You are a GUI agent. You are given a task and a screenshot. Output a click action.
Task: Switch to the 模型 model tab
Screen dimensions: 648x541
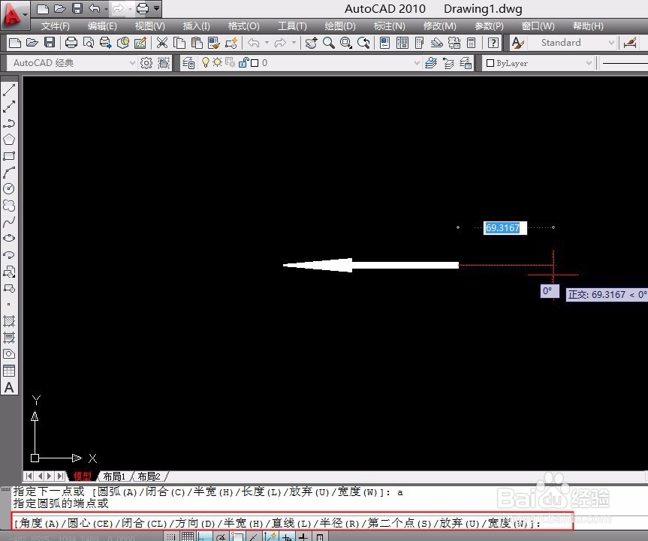(82, 476)
